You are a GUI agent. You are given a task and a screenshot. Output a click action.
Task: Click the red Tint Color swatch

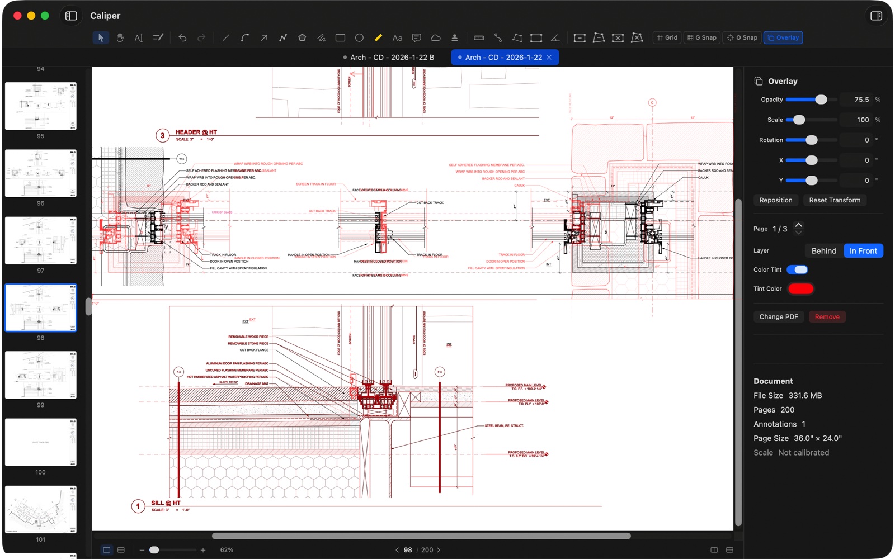pyautogui.click(x=800, y=289)
